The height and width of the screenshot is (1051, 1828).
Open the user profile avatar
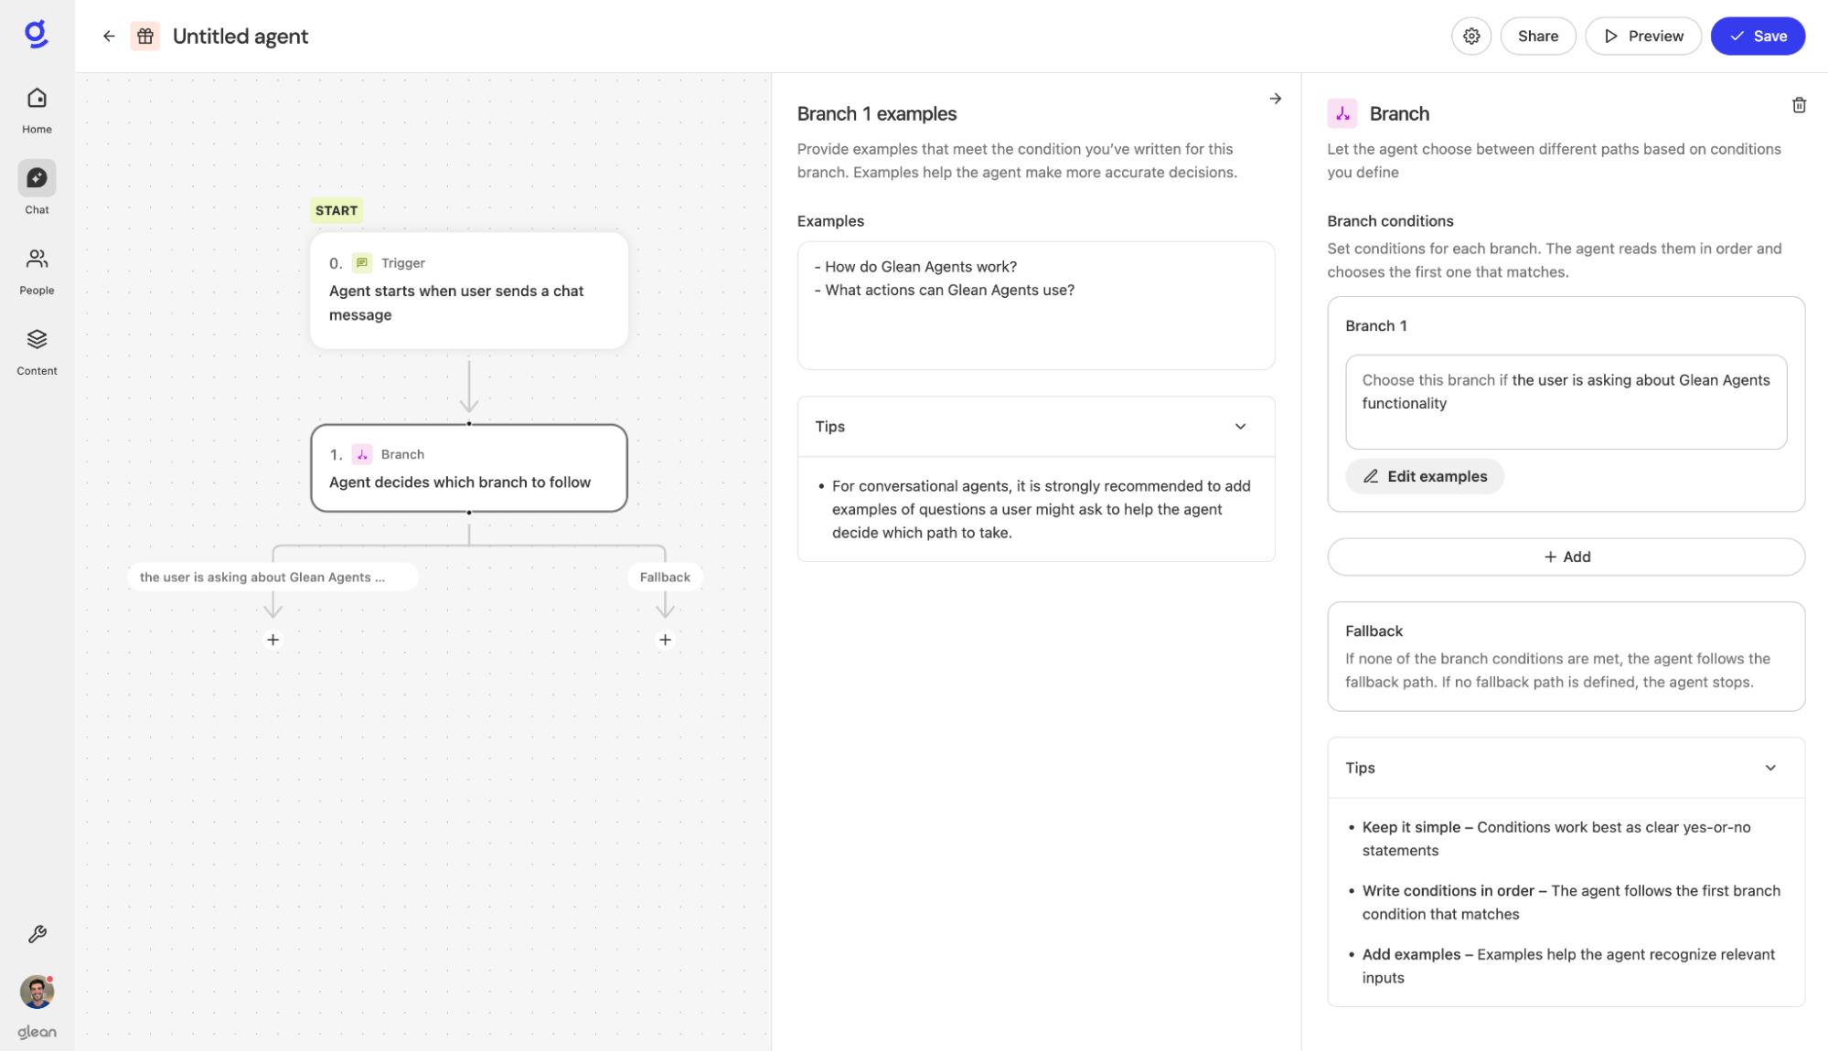click(x=37, y=992)
